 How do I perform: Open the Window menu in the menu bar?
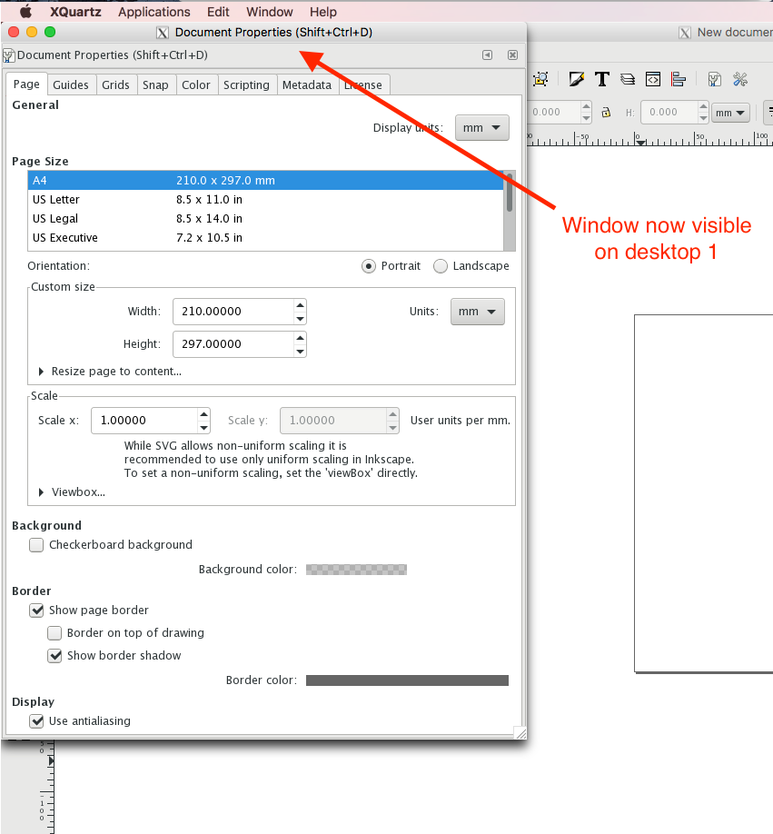269,12
